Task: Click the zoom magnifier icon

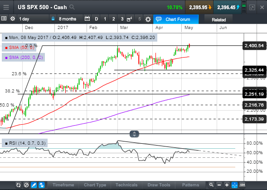Action: [211, 185]
